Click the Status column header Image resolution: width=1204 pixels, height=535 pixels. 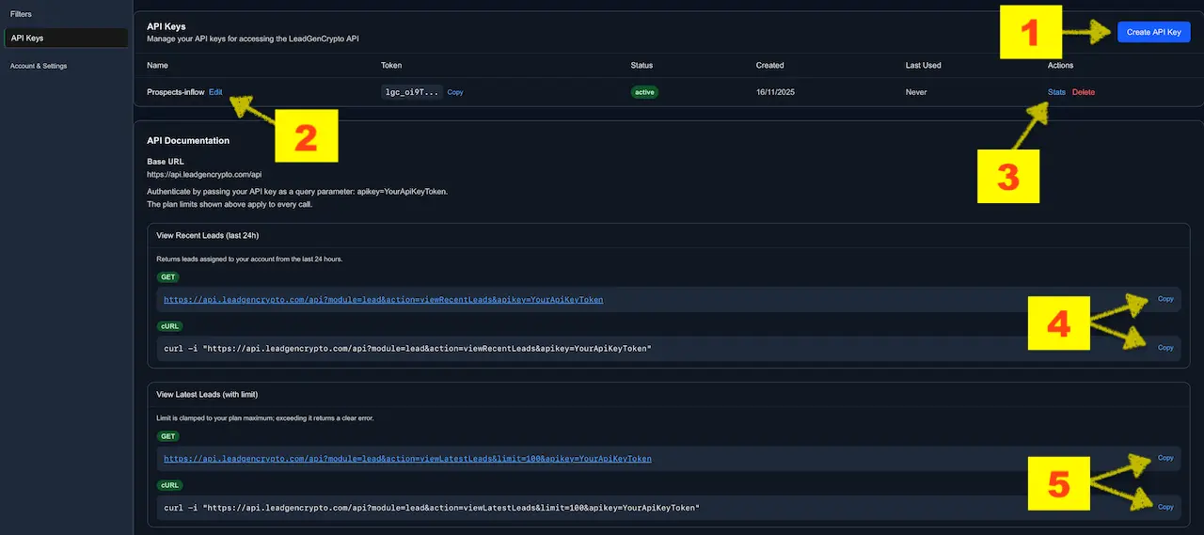click(x=642, y=66)
